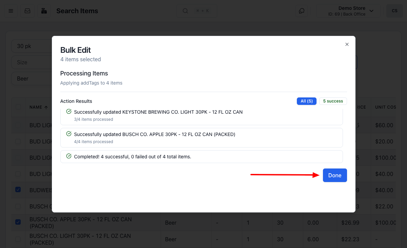Click the Completed result check icon
The image size is (407, 248).
click(69, 156)
